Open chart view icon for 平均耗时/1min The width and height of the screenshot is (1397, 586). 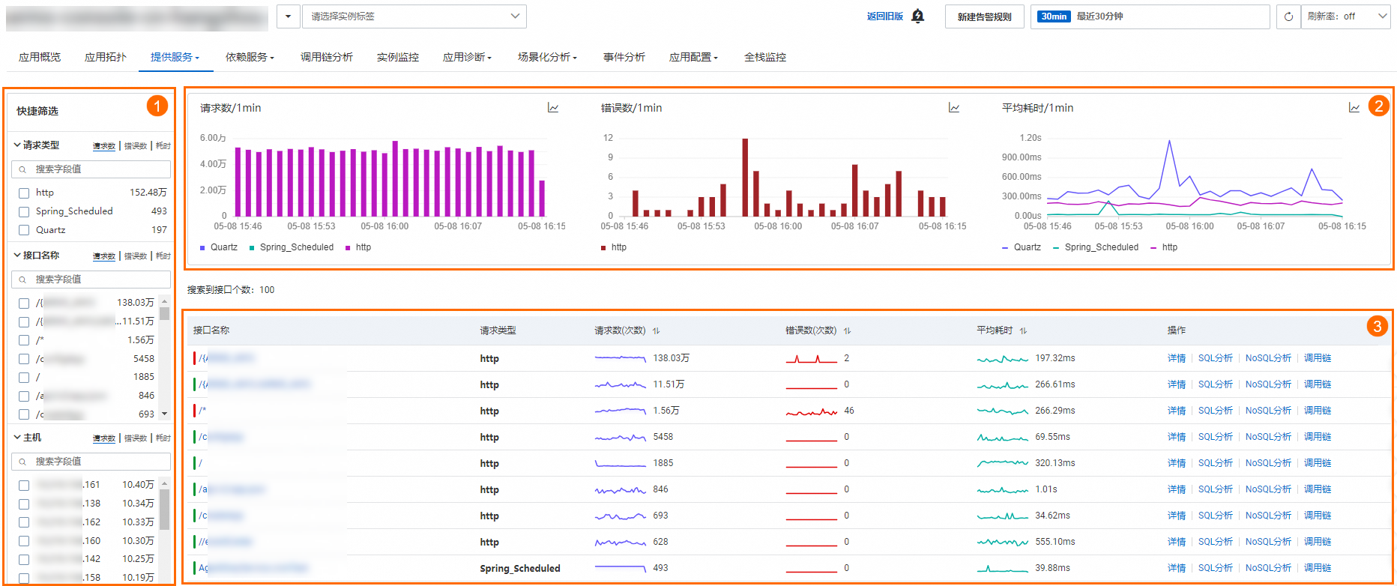click(1354, 108)
